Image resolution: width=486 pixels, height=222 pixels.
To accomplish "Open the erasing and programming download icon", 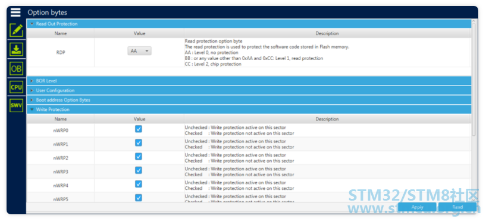I will click(x=16, y=49).
